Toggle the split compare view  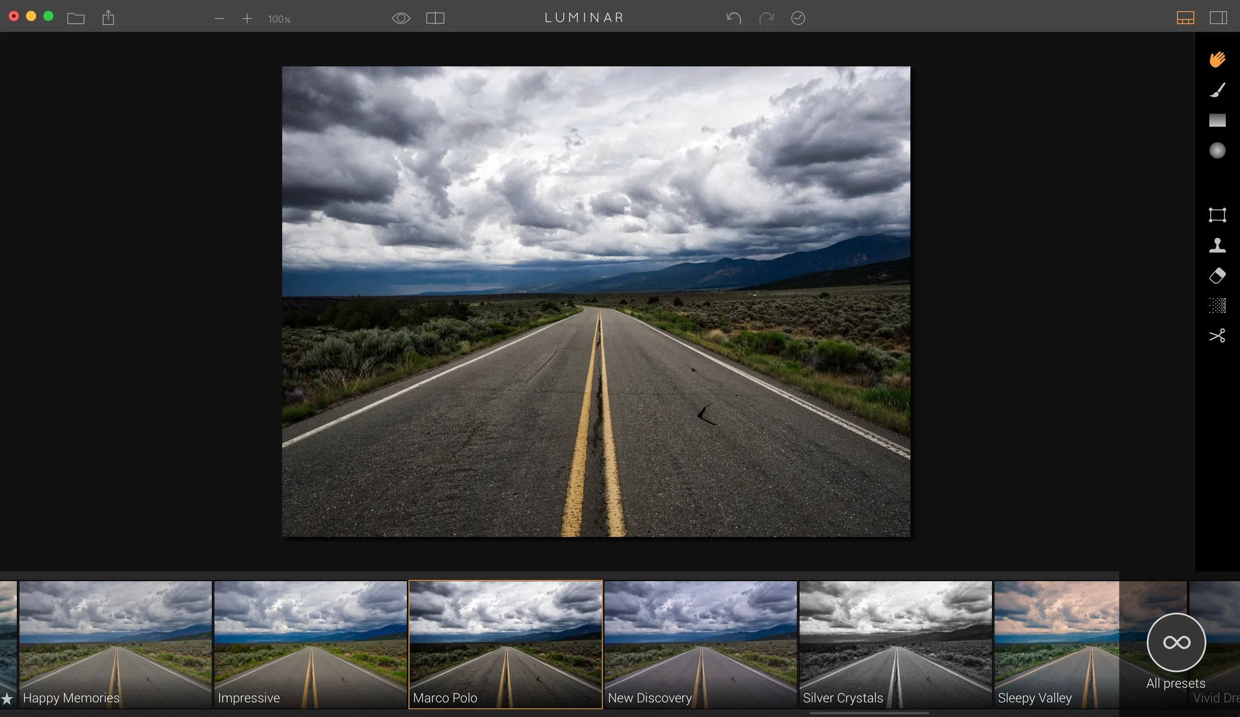pyautogui.click(x=435, y=18)
